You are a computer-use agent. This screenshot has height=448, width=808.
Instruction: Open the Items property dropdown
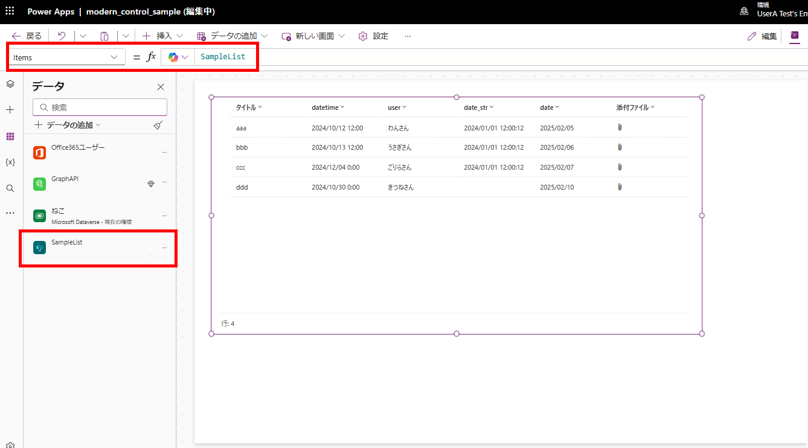click(114, 57)
